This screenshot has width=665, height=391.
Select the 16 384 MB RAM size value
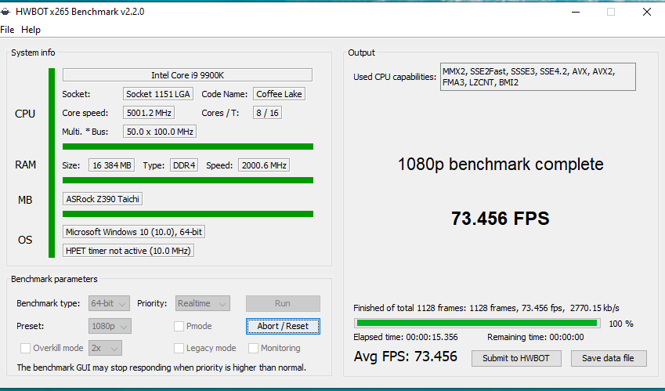[111, 165]
